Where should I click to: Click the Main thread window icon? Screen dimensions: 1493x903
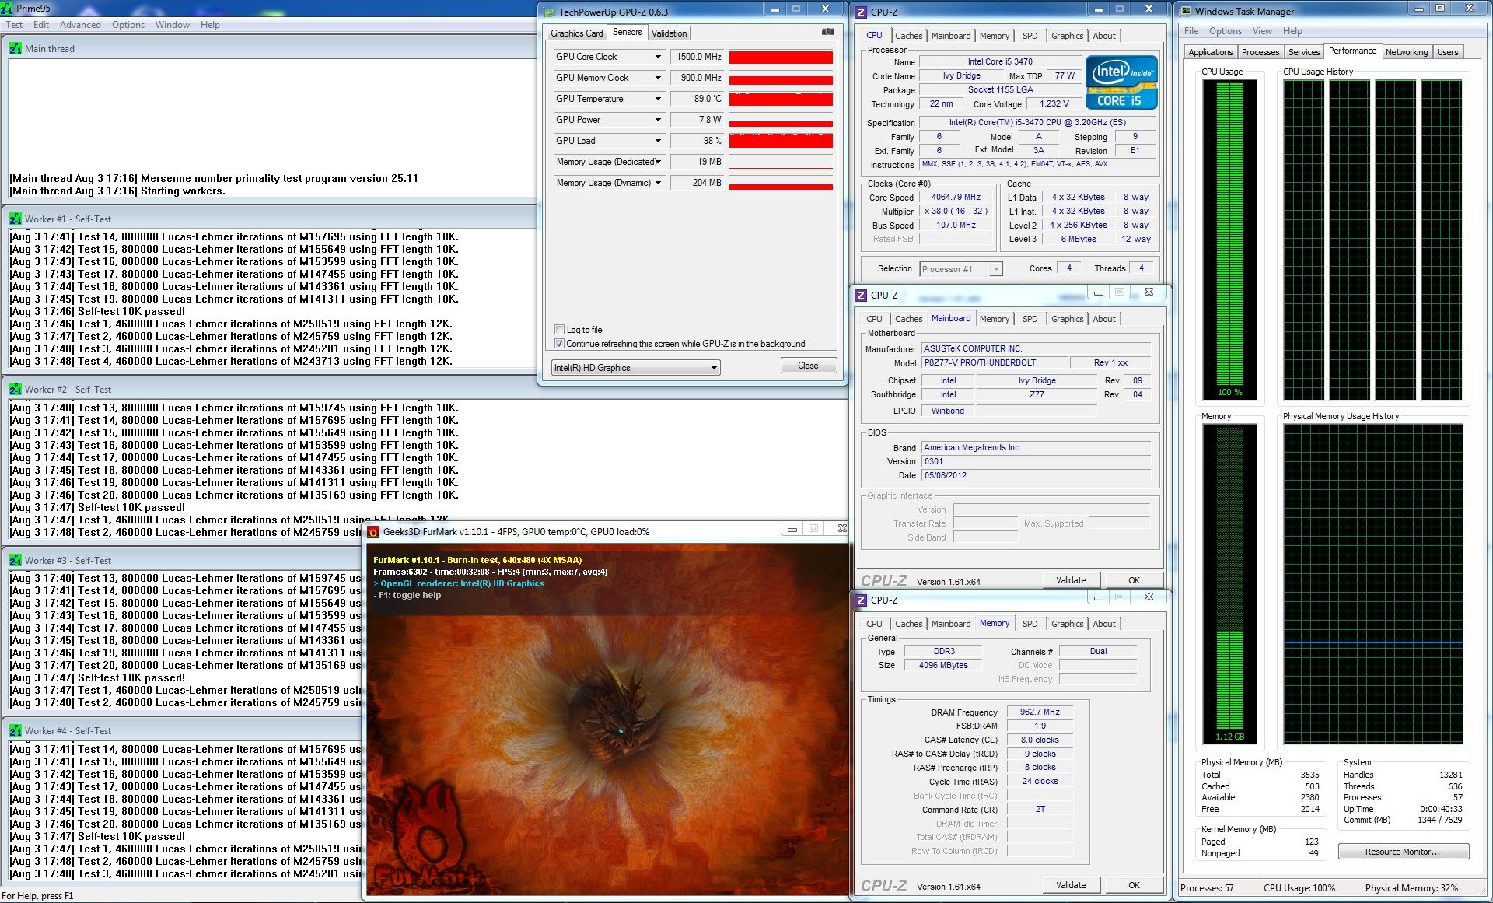[16, 48]
